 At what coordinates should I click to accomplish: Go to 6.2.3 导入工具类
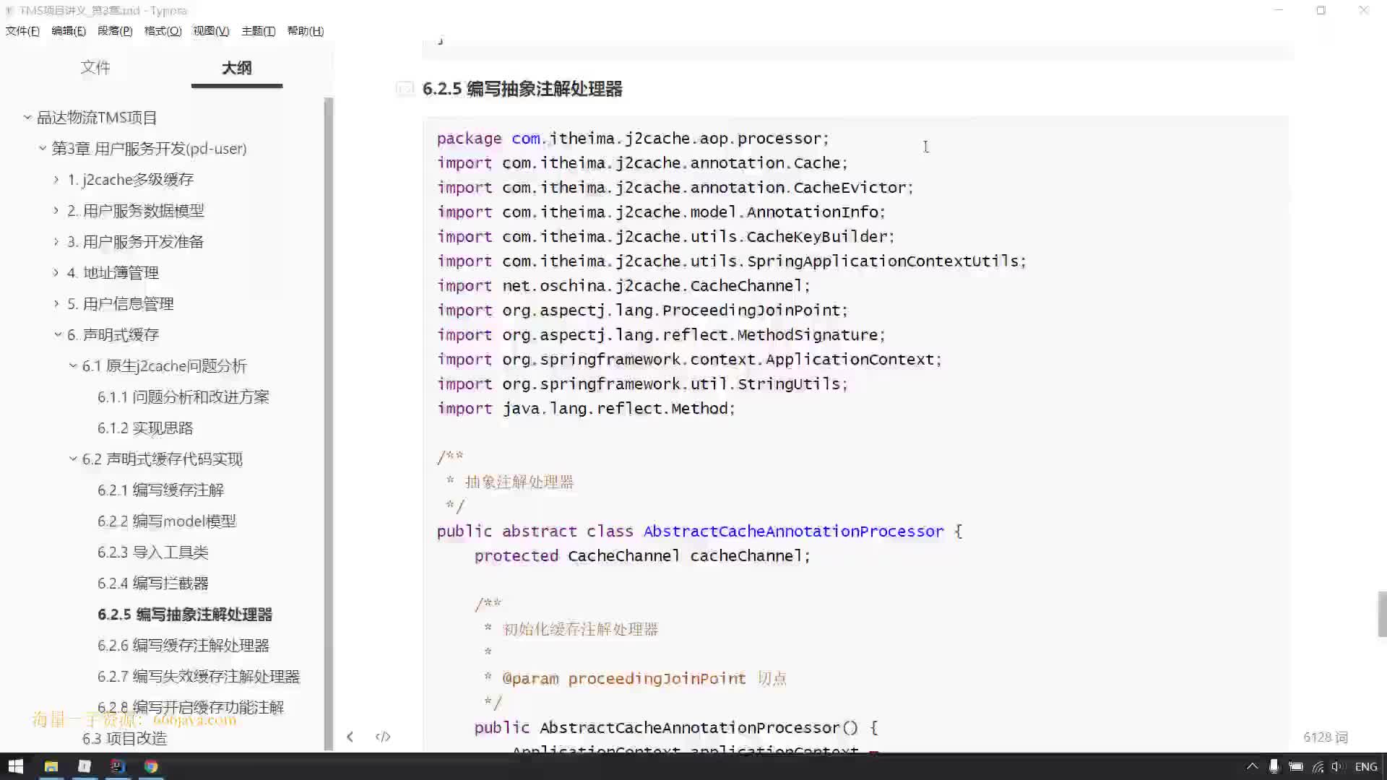(x=153, y=552)
